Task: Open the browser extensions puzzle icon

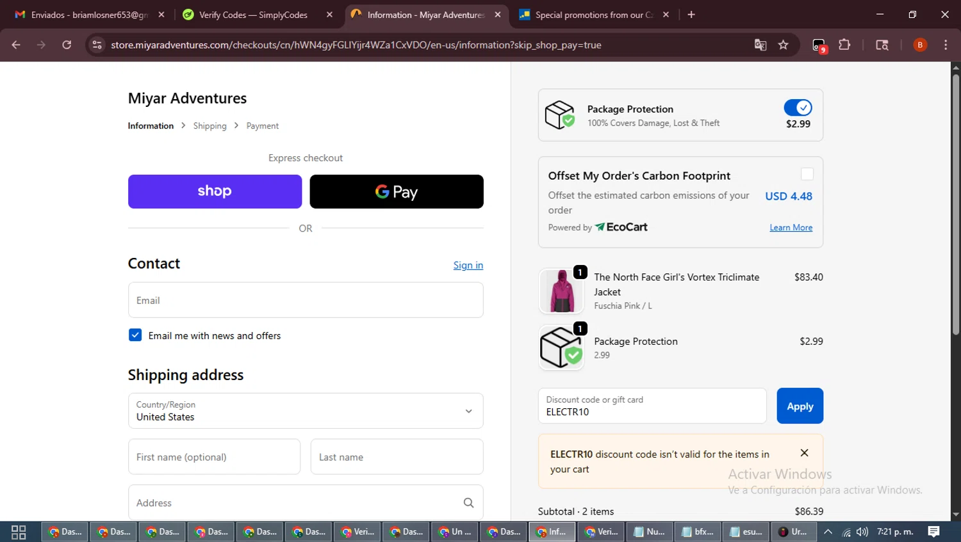Action: coord(844,45)
